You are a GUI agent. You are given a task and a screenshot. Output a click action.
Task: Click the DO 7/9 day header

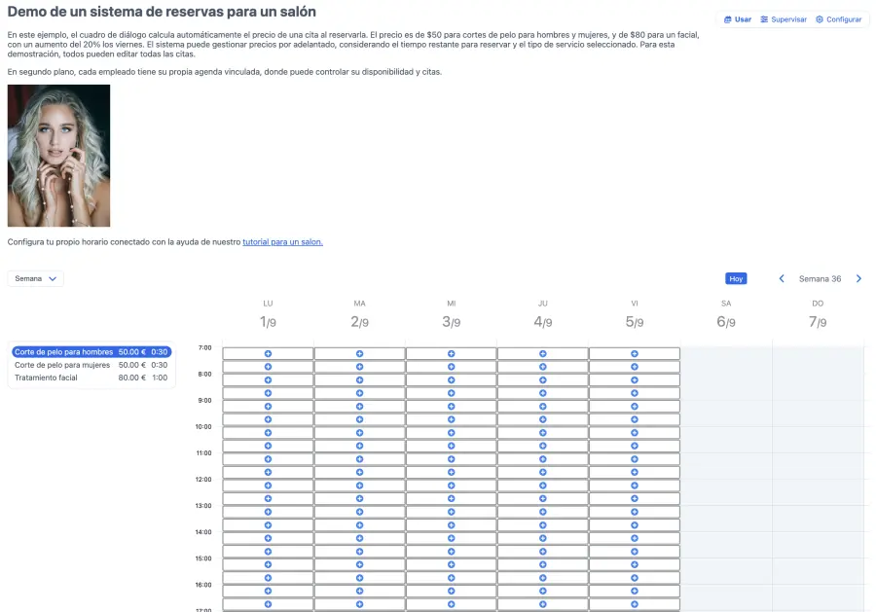(818, 311)
